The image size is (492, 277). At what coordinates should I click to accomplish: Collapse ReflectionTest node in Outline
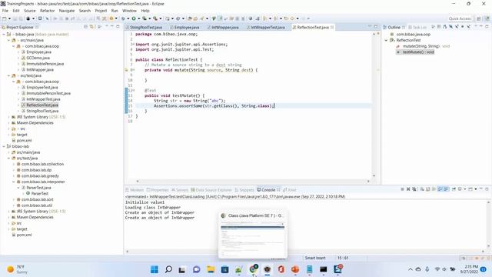pos(386,40)
